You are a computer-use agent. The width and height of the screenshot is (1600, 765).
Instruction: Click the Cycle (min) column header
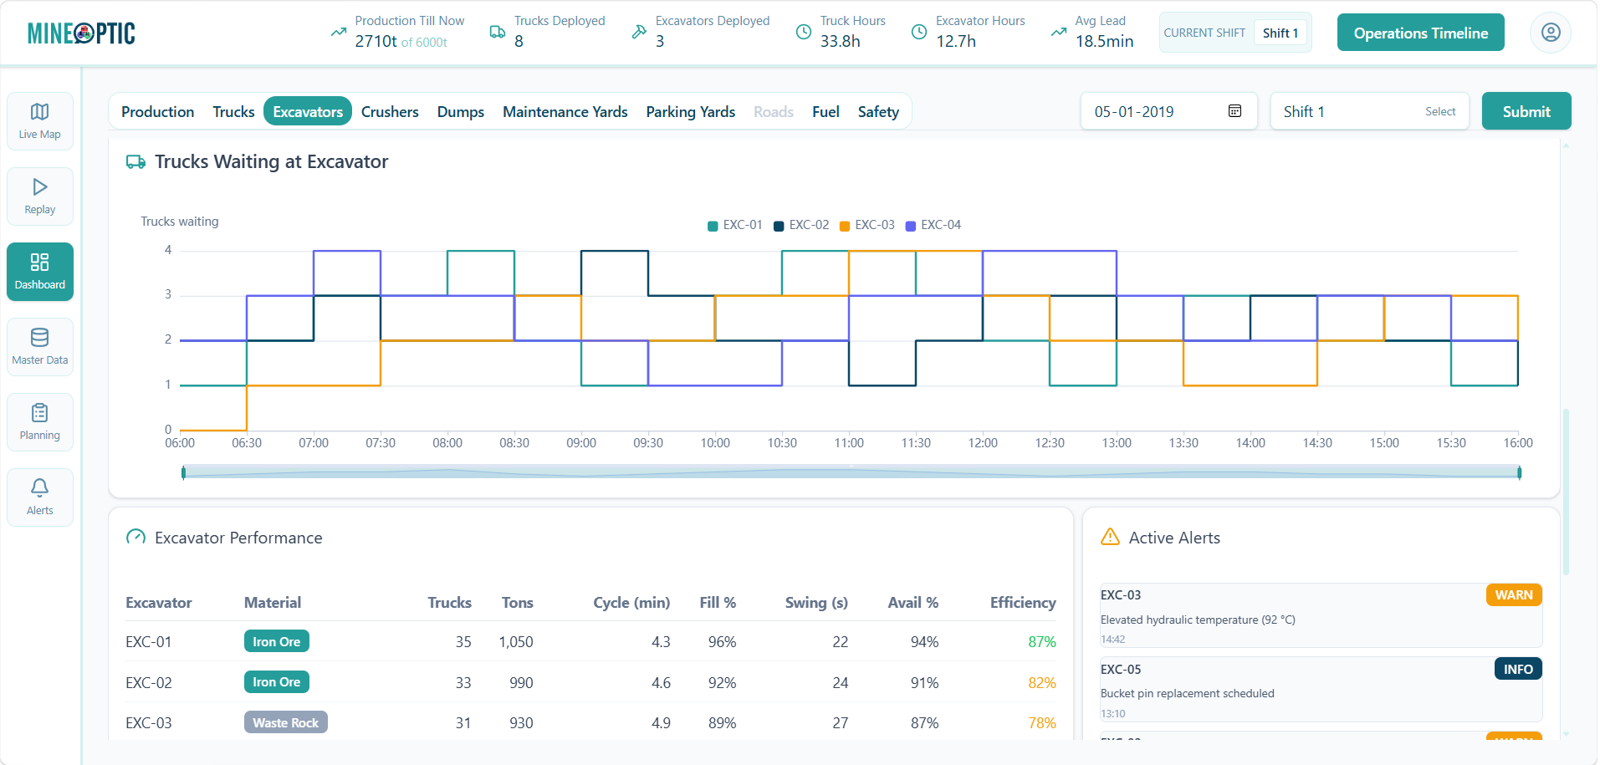click(631, 603)
